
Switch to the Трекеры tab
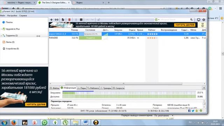(106, 88)
